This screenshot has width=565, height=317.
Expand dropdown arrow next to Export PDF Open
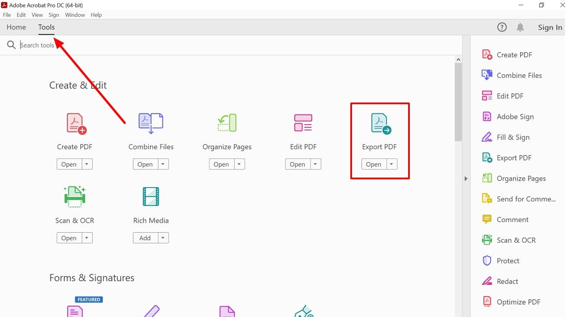tap(392, 164)
